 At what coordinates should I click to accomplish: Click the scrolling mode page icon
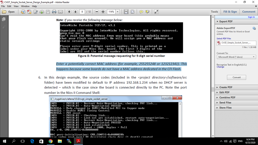click(126, 12)
